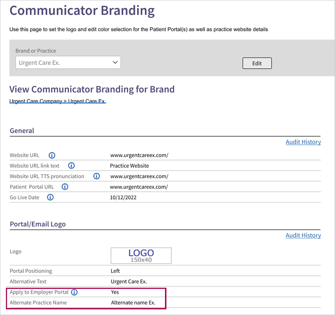Click the LOGO 150x40 image
Screen dimensions: 335x315
coord(141,256)
